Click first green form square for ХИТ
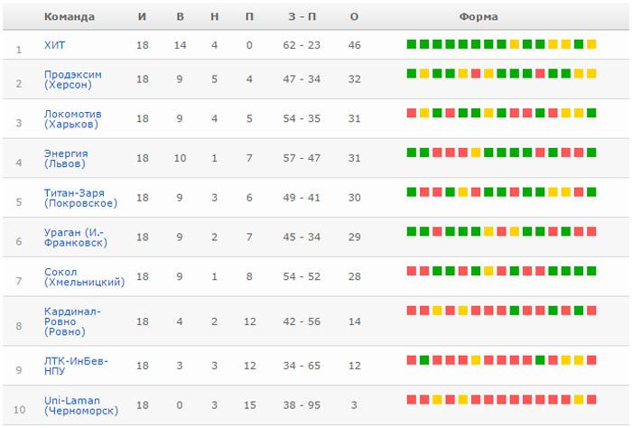The height and width of the screenshot is (428, 632). pos(412,44)
